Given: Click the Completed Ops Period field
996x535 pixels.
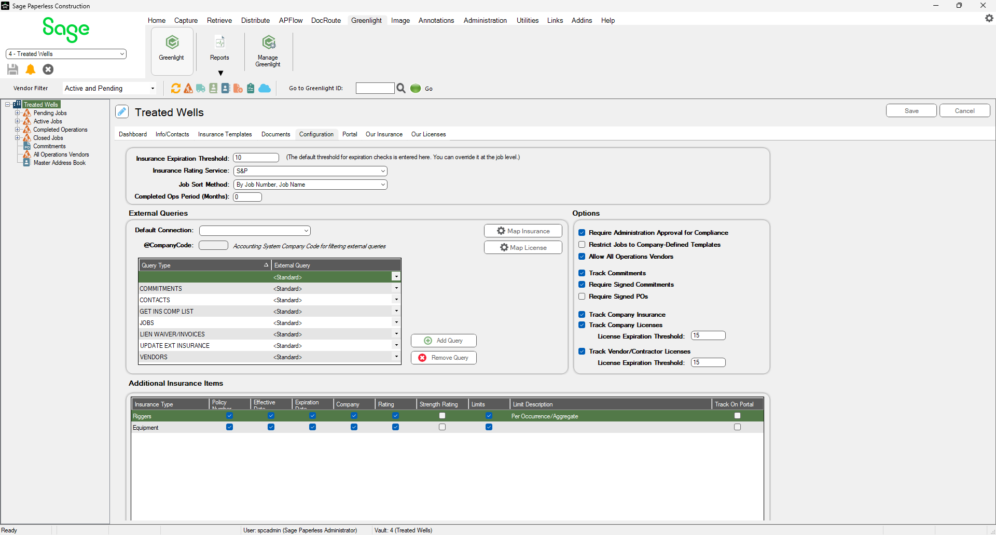Looking at the screenshot, I should pos(247,197).
